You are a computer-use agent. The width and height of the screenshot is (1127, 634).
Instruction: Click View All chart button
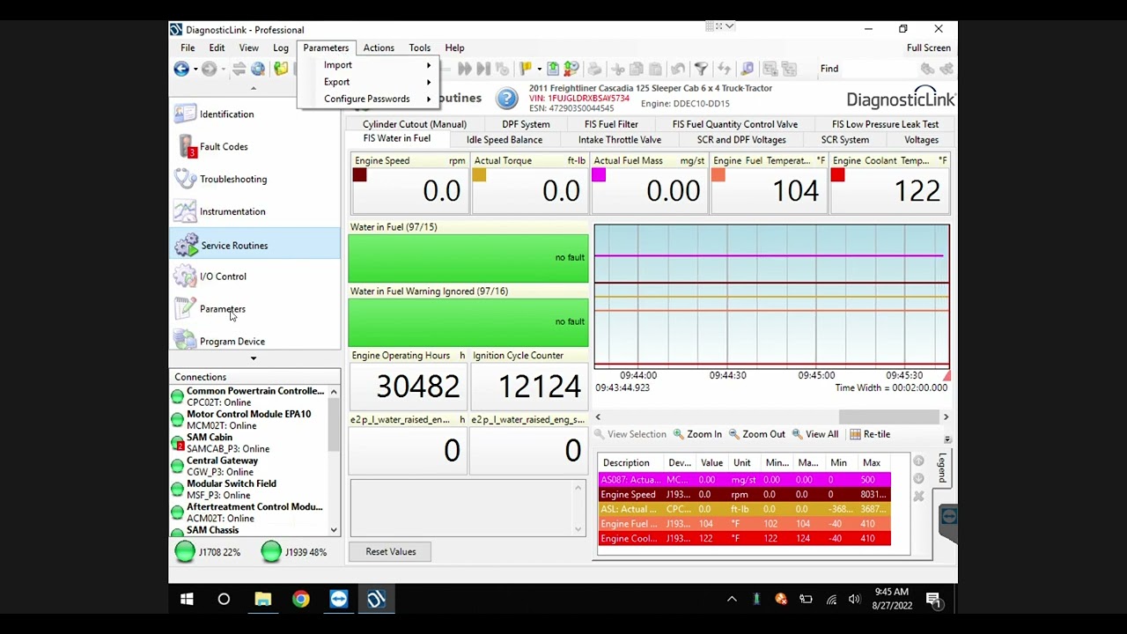point(815,434)
